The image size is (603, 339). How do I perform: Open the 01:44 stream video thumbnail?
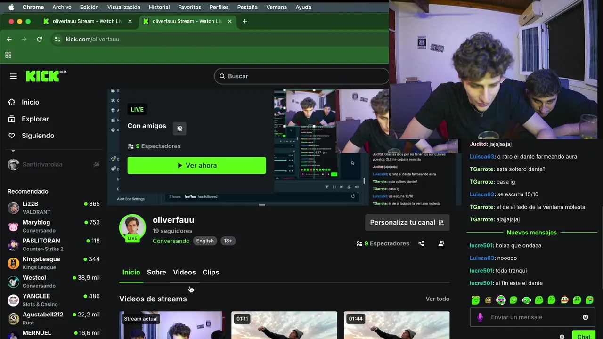point(397,325)
